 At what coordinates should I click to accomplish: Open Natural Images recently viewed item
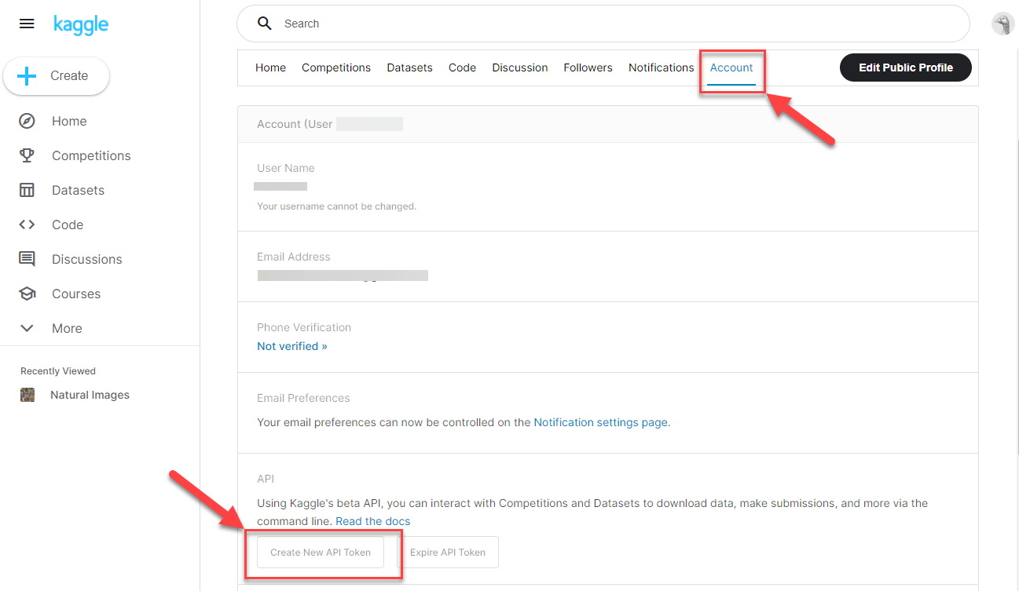pos(90,395)
